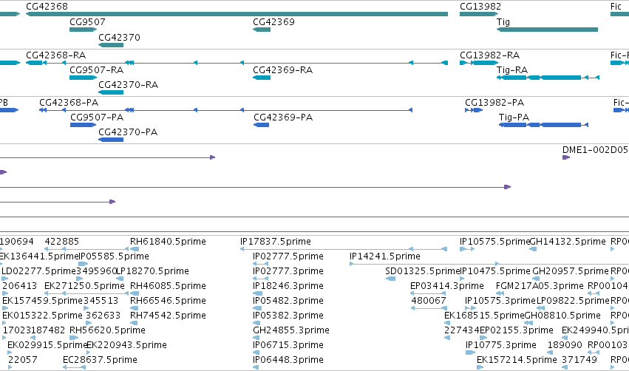The image size is (629, 371).
Task: Select the EP02155.3prime EST
Action: point(483,338)
